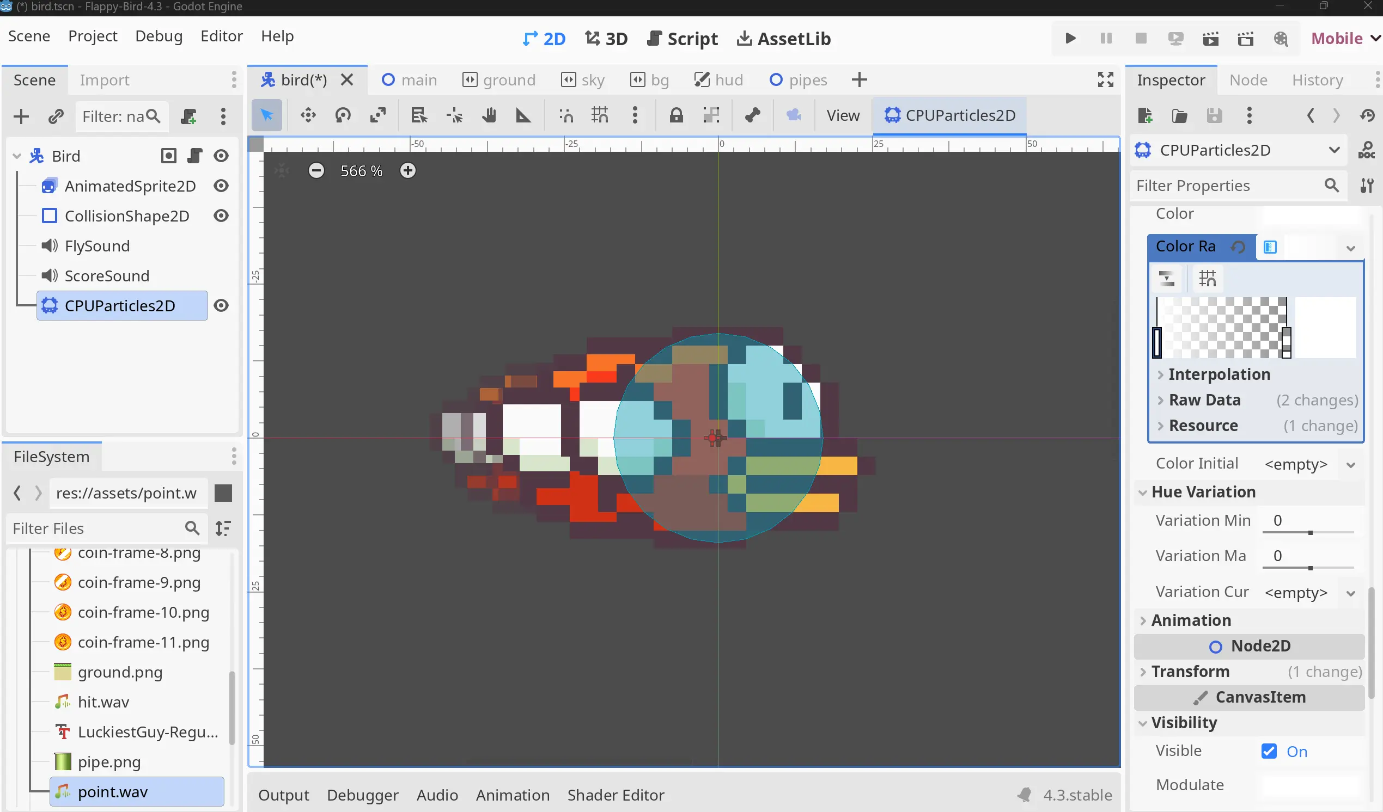This screenshot has height=812, width=1383.
Task: Open the Output bottom panel
Action: click(284, 795)
